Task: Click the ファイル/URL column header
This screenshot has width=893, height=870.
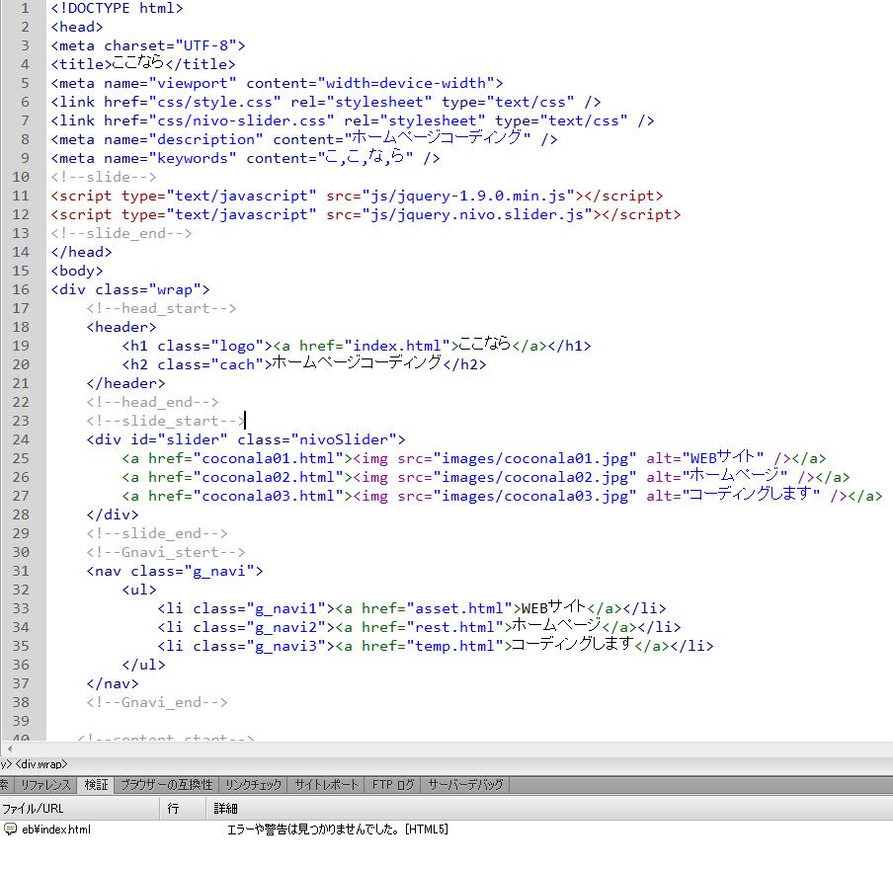Action: [x=80, y=809]
